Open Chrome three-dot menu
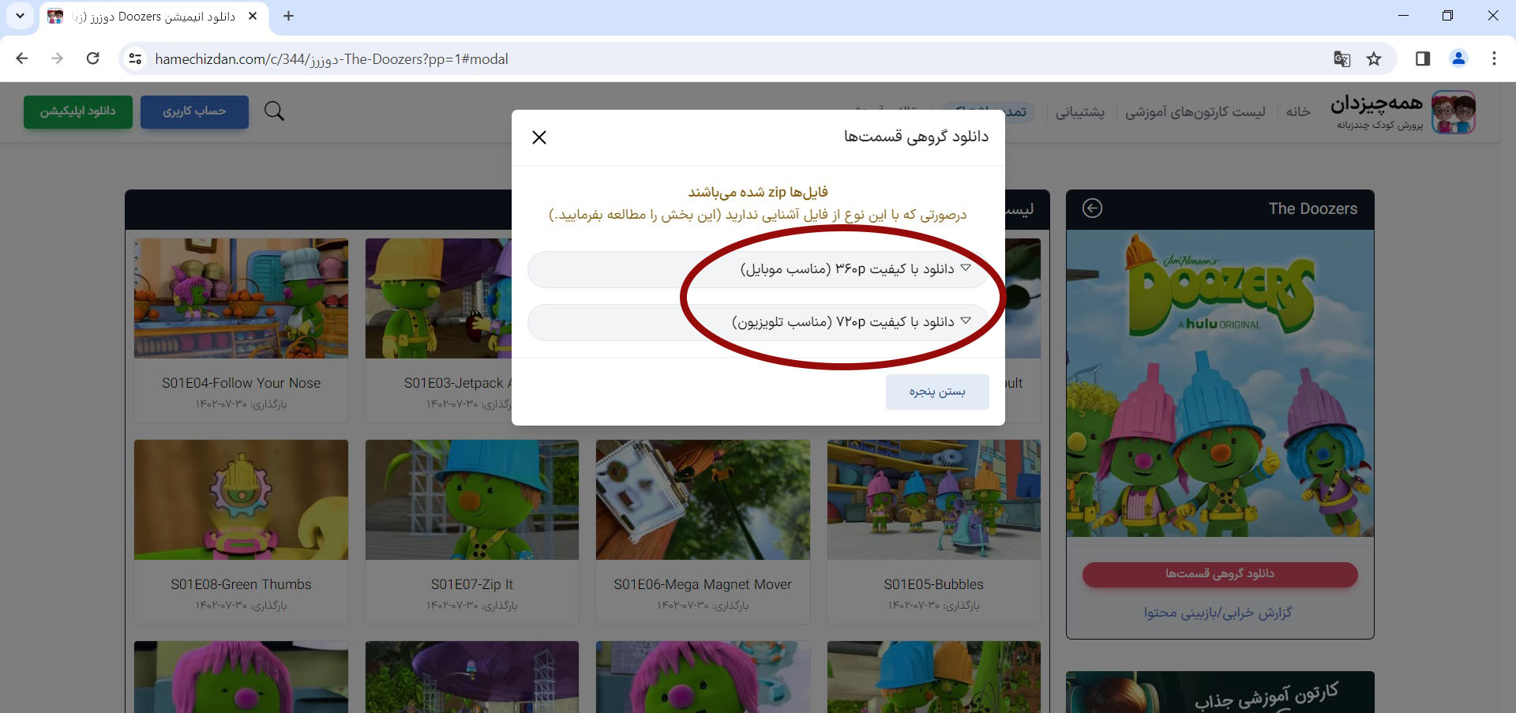Screen dimensions: 1516x713 click(1494, 58)
